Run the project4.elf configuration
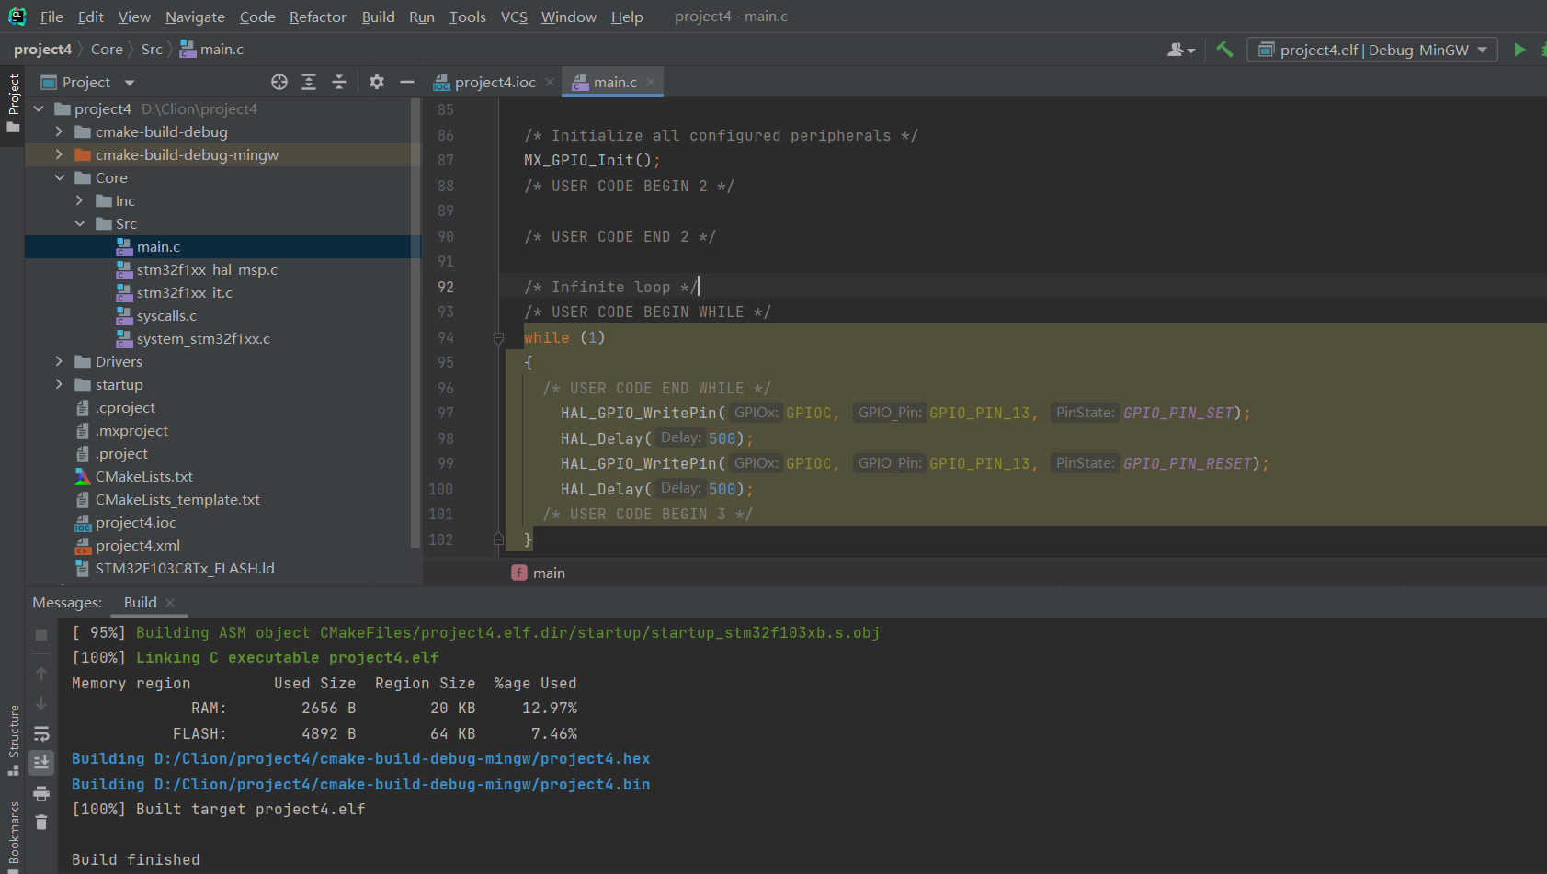This screenshot has width=1547, height=874. tap(1519, 50)
